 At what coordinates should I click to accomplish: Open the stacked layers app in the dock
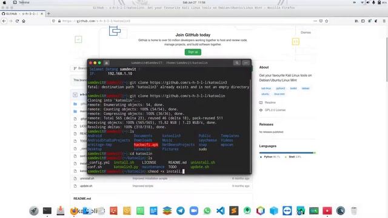(167, 211)
